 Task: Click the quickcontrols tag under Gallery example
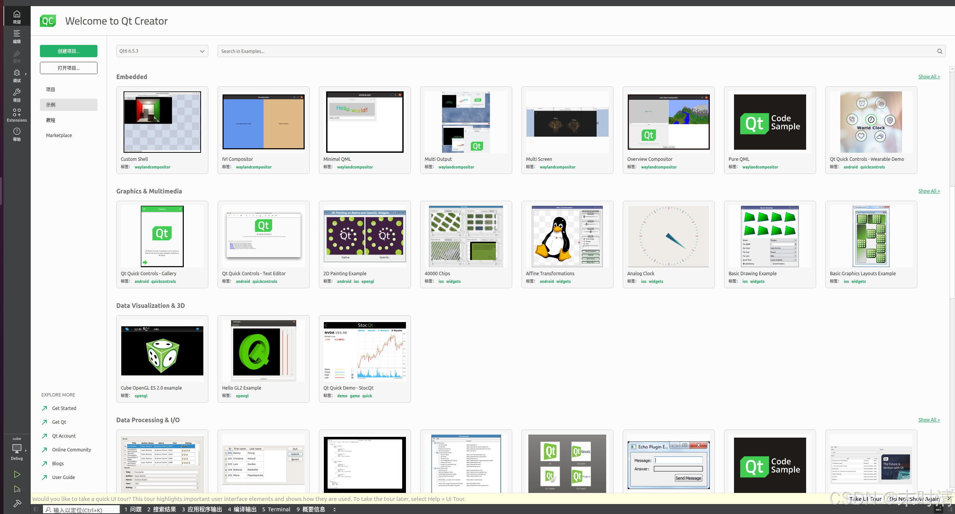pos(163,281)
